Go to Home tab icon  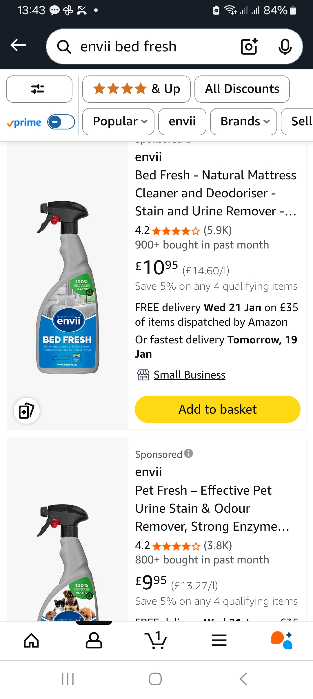tap(31, 640)
